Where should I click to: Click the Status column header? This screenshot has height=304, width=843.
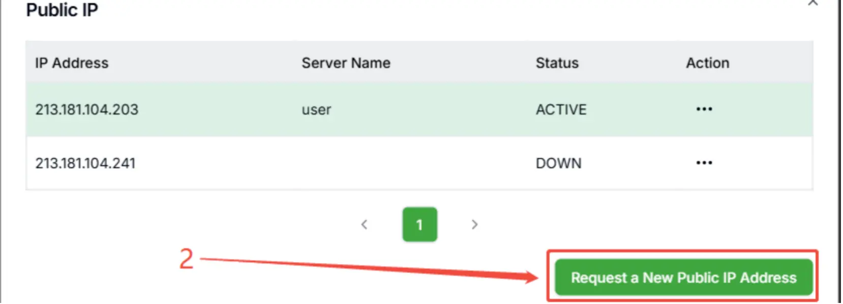(557, 63)
